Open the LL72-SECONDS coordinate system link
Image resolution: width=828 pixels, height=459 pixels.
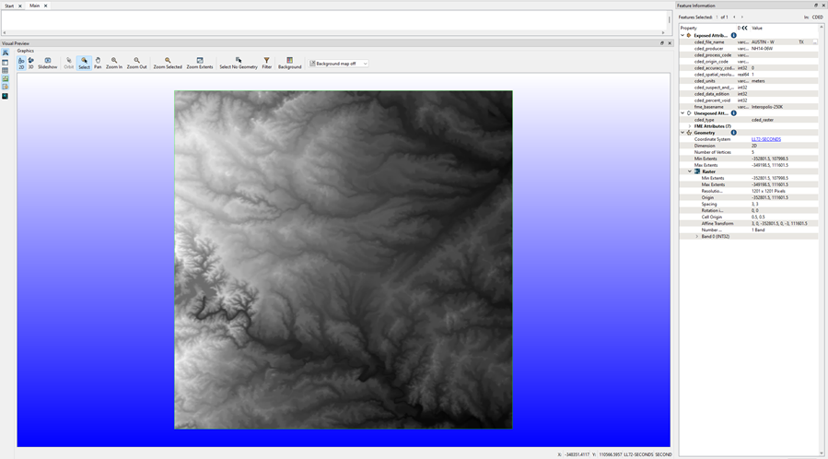[x=766, y=139]
